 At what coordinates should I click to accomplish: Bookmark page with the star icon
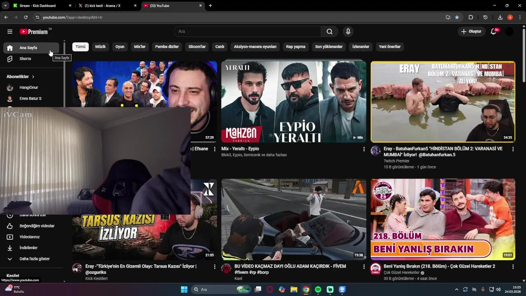pos(457,17)
